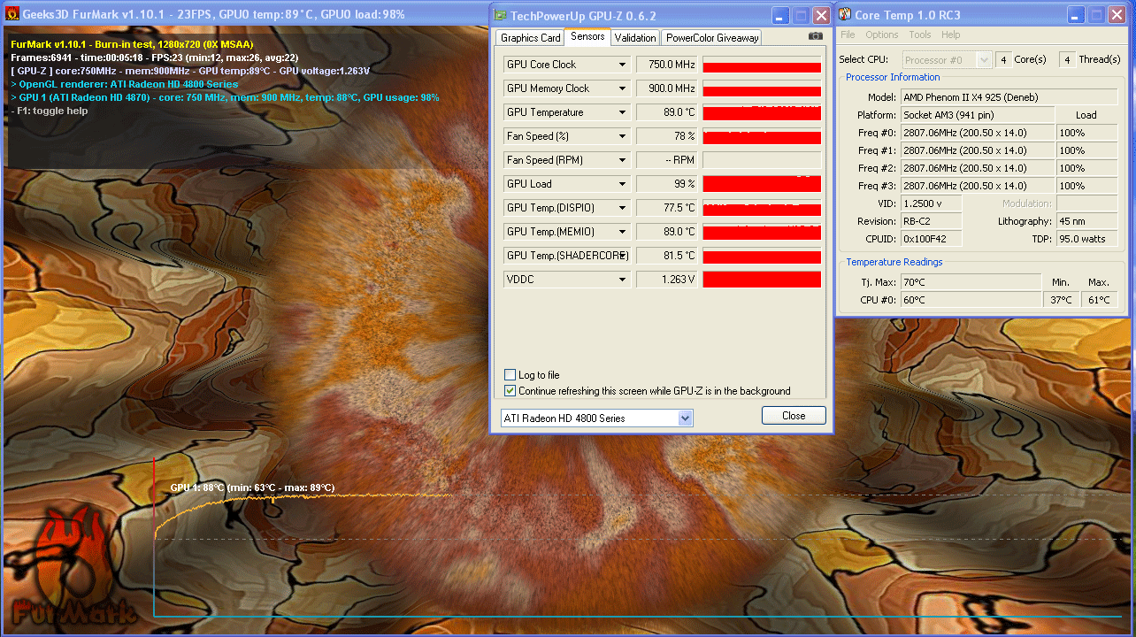Click the Fan Speed (RPM) empty graph field
Image resolution: width=1136 pixels, height=637 pixels.
coord(762,160)
